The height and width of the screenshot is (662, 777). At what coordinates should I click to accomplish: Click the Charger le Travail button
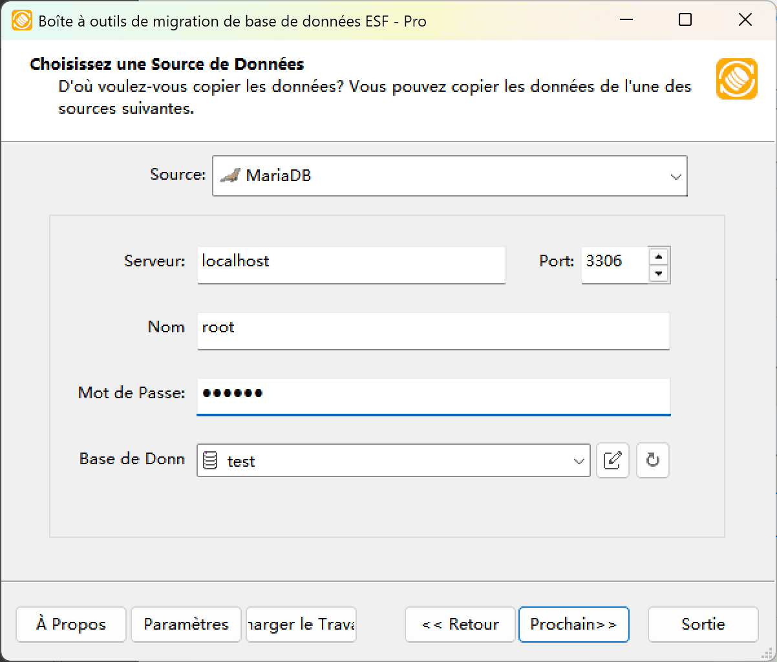(x=301, y=625)
